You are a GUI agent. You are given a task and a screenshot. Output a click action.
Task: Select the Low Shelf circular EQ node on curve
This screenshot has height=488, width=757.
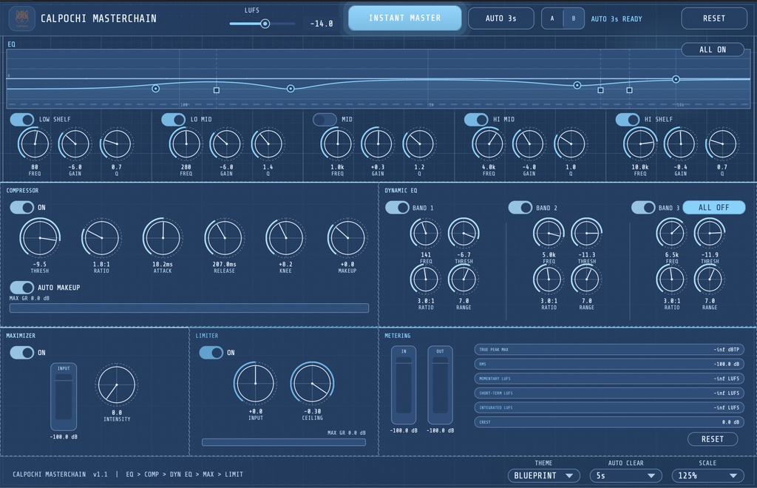(155, 88)
